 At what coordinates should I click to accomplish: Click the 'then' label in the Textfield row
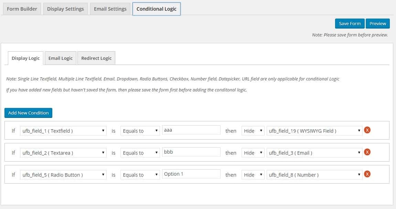click(231, 131)
